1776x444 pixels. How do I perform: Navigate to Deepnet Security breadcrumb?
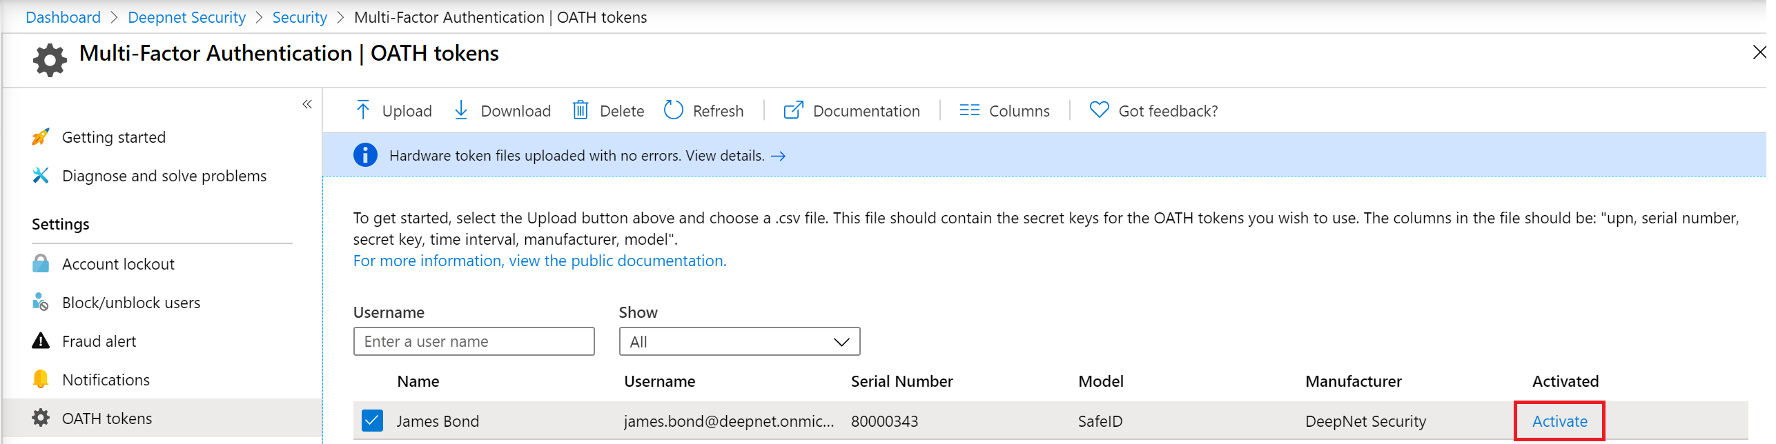coord(186,17)
